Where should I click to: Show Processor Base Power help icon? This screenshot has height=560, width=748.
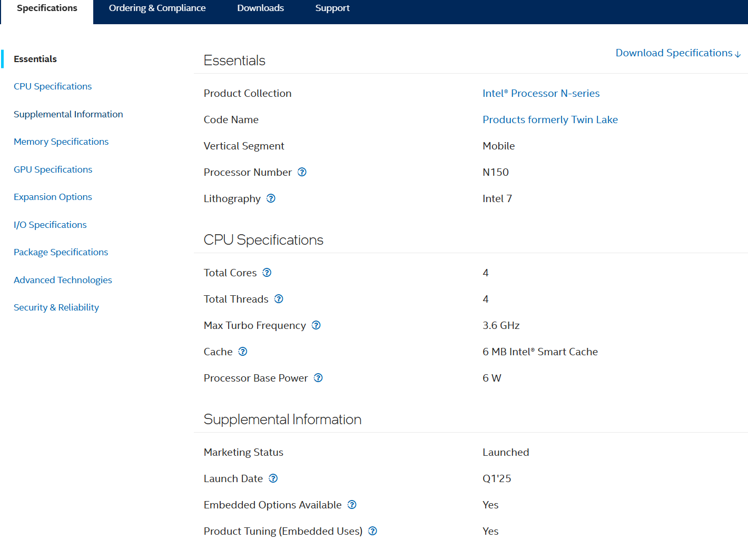pyautogui.click(x=318, y=378)
